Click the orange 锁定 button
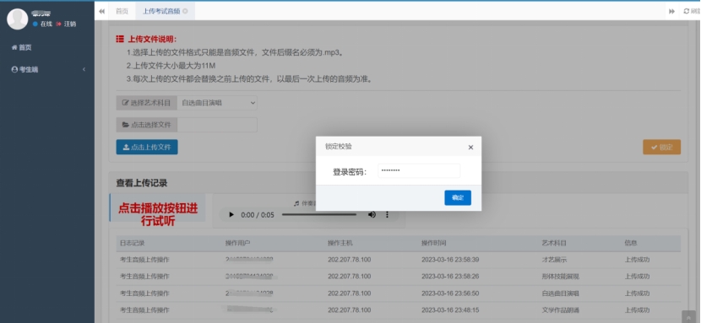The width and height of the screenshot is (701, 323). click(661, 148)
